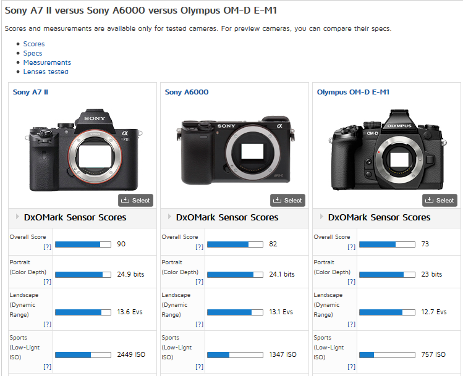Click the Sony A7 II camera image
The height and width of the screenshot is (376, 463).
tap(82, 150)
